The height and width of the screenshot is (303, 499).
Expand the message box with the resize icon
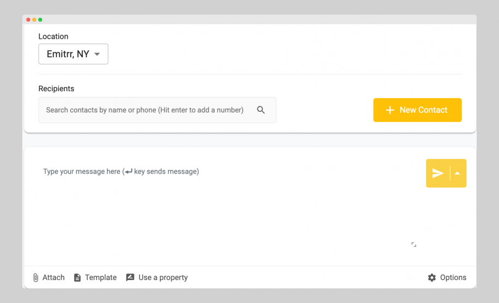413,245
